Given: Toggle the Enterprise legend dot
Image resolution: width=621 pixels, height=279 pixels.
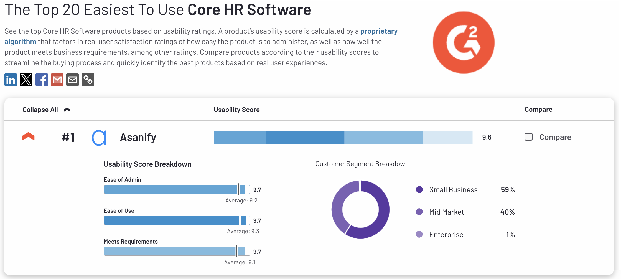Looking at the screenshot, I should 419,234.
